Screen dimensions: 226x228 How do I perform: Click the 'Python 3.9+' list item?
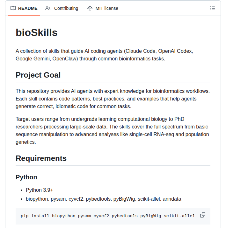point(40,190)
